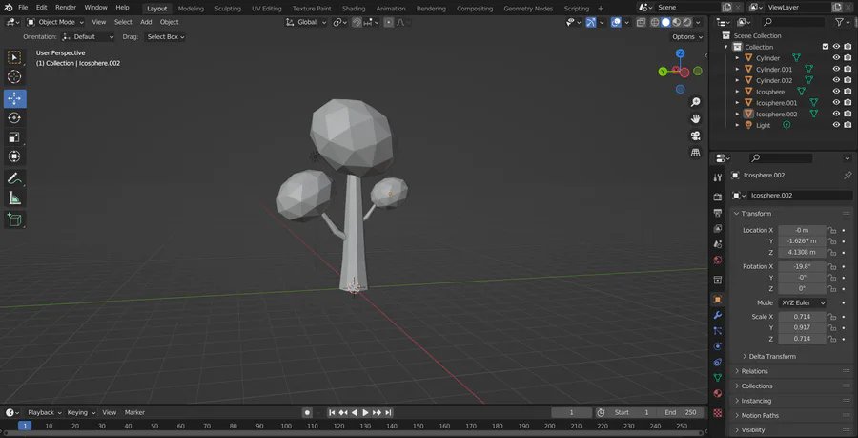The height and width of the screenshot is (438, 858).
Task: Expand the Relations panel
Action: click(x=754, y=371)
